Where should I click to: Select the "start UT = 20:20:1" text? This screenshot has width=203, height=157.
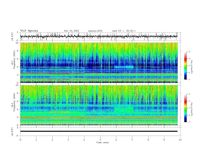(x=124, y=31)
